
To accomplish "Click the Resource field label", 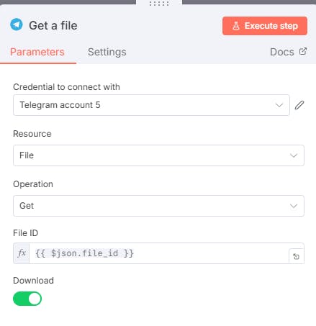I will click(32, 134).
